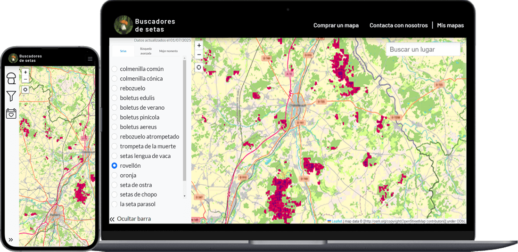Switch to the Búsqueda avanzada tab
The image size is (518, 252).
click(x=146, y=51)
